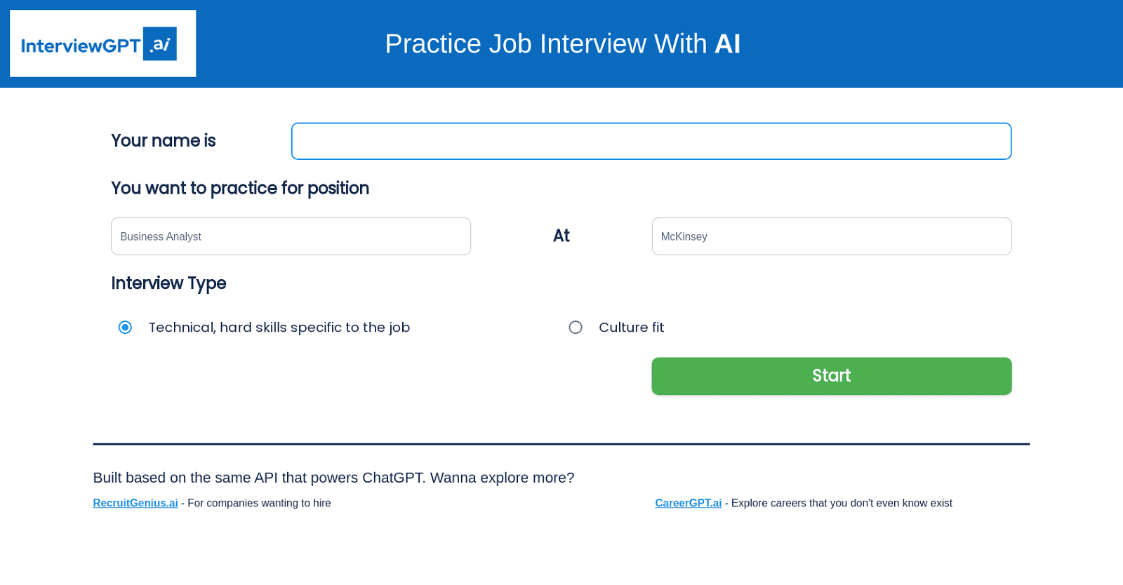The width and height of the screenshot is (1123, 585).
Task: Click the 'Interview Type' section heading
Action: 168,283
